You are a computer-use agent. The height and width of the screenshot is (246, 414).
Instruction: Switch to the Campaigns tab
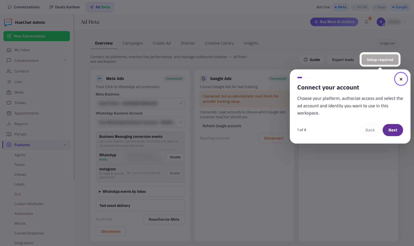point(133,43)
